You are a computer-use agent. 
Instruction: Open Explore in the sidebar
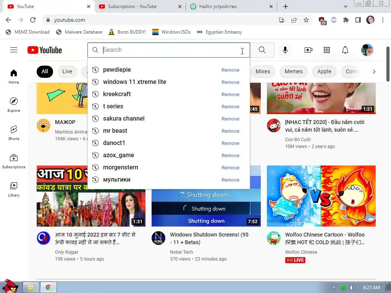(14, 105)
